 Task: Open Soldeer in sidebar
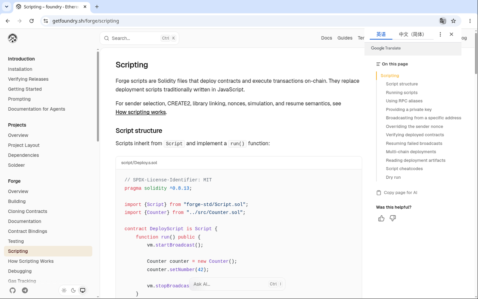[16, 165]
